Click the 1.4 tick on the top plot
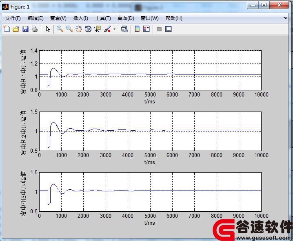Image resolution: width=293 pixels, height=241 pixels. [x=34, y=50]
